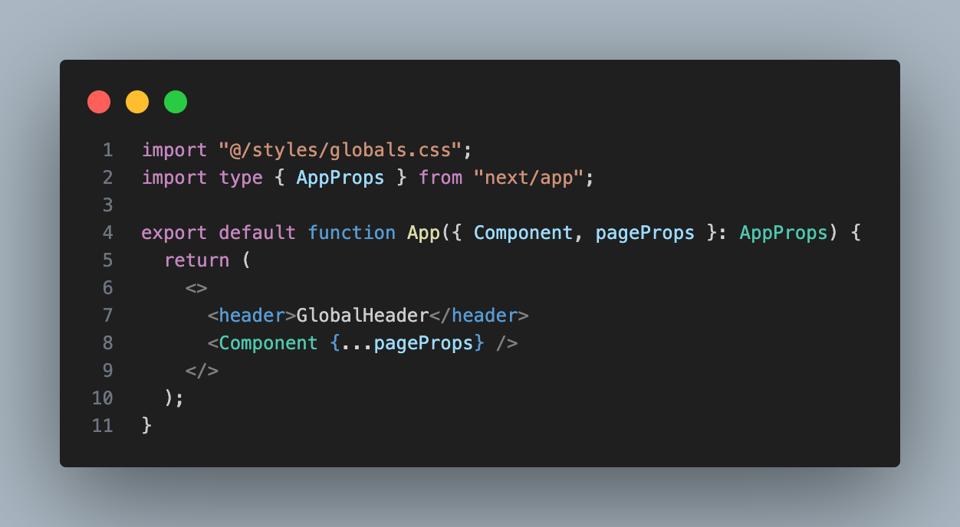
Task: Click the closing fragment tag on line 9
Action: point(202,370)
